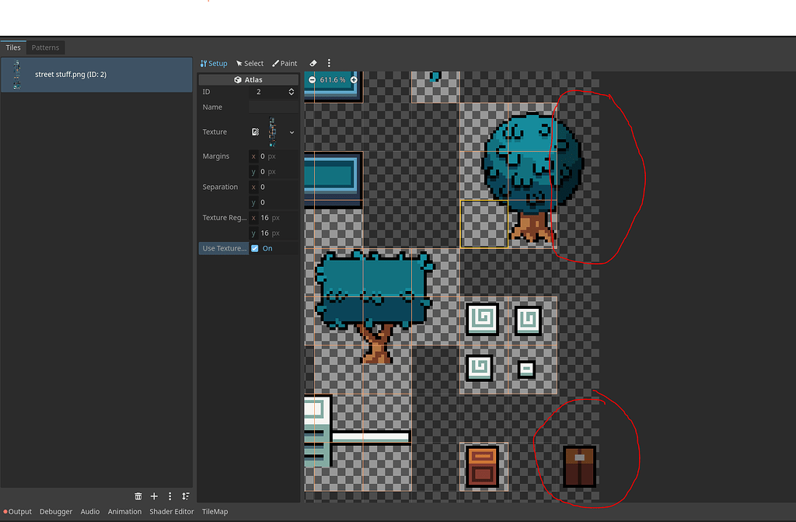The width and height of the screenshot is (796, 522).
Task: Open the Animation bottom panel tab
Action: coord(124,511)
